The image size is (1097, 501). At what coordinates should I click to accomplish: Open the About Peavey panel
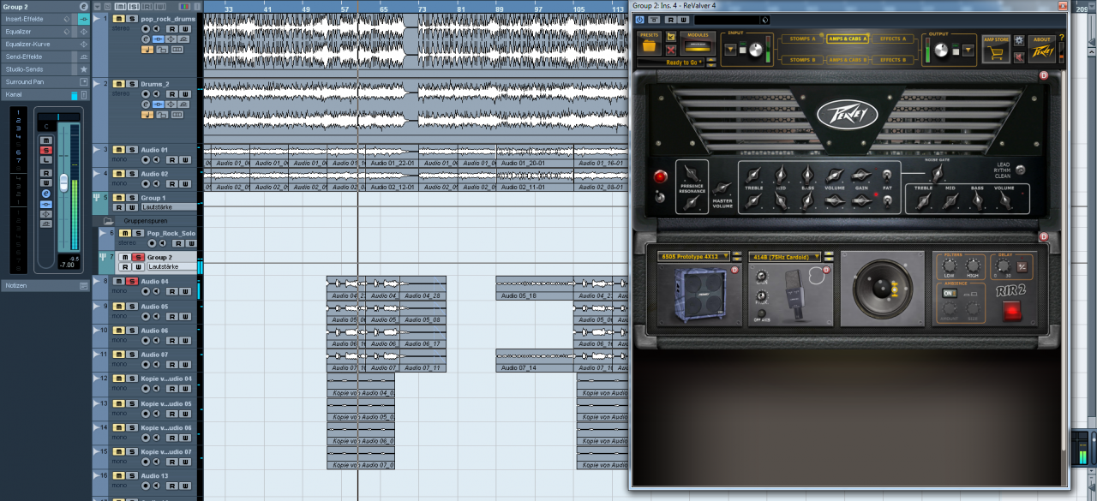pyautogui.click(x=1042, y=50)
